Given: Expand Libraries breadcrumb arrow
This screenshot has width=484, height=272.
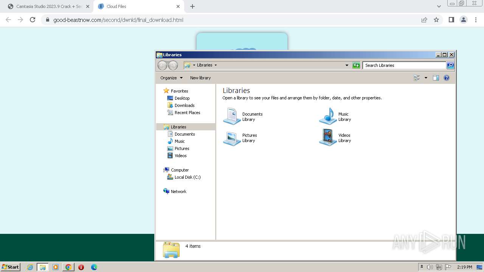Looking at the screenshot, I should point(216,65).
